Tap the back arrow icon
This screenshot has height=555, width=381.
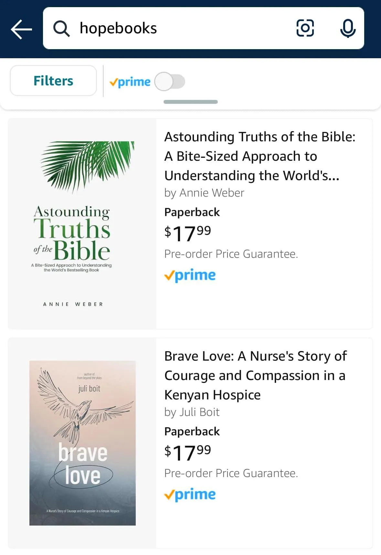click(x=21, y=29)
